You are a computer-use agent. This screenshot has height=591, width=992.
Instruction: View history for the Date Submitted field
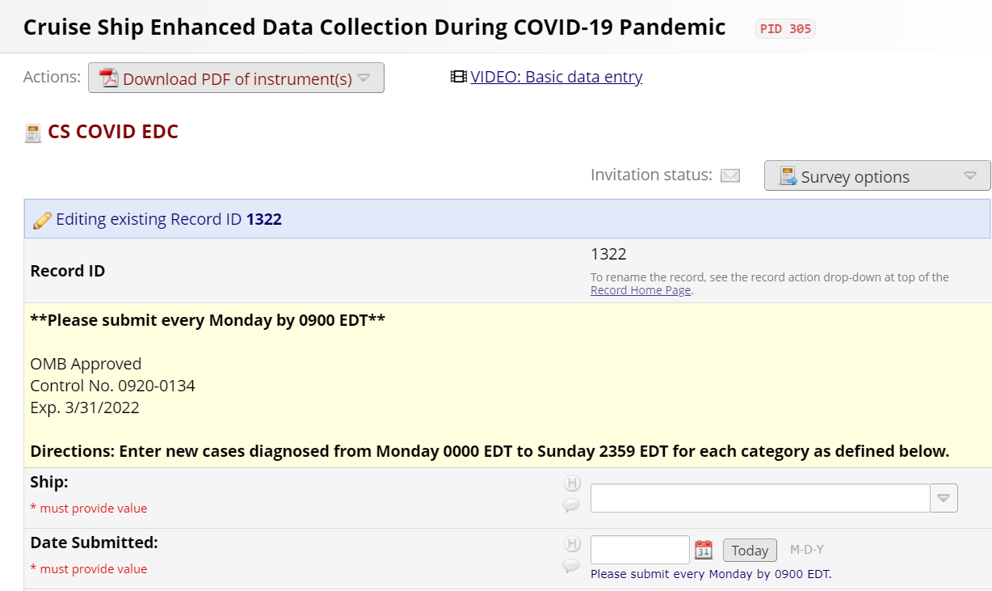click(572, 544)
